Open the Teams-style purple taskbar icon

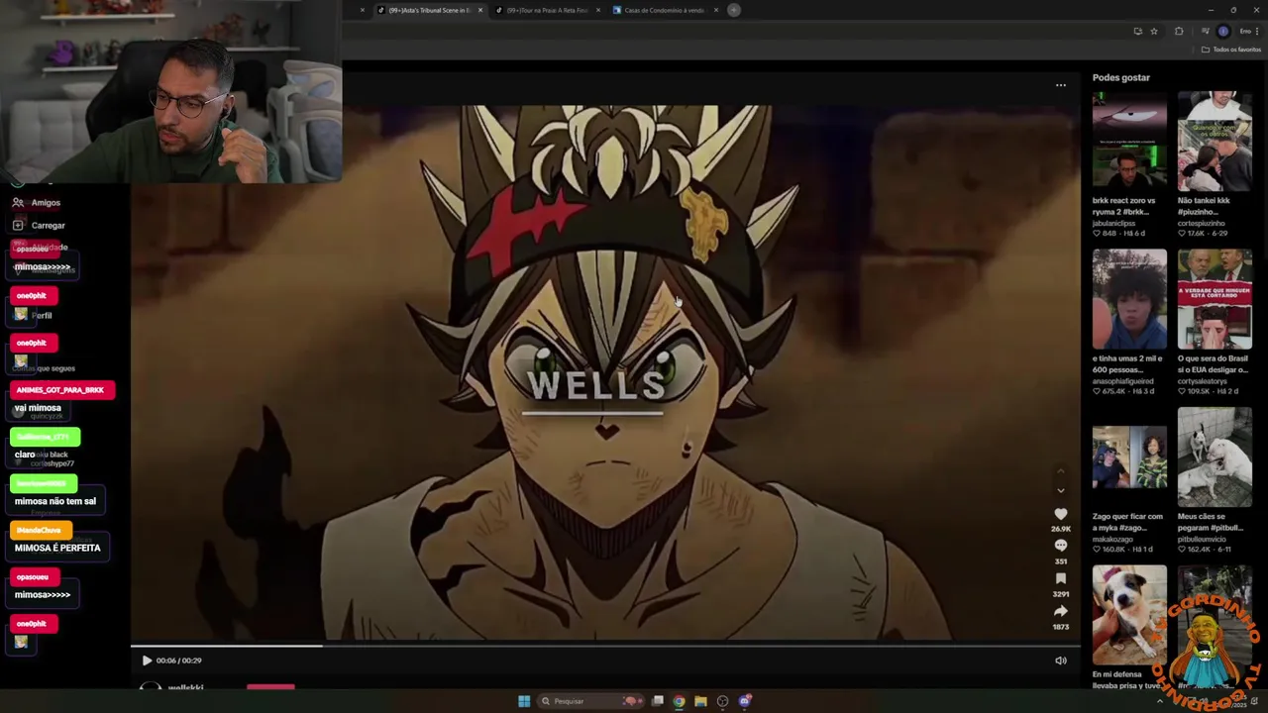tap(744, 701)
